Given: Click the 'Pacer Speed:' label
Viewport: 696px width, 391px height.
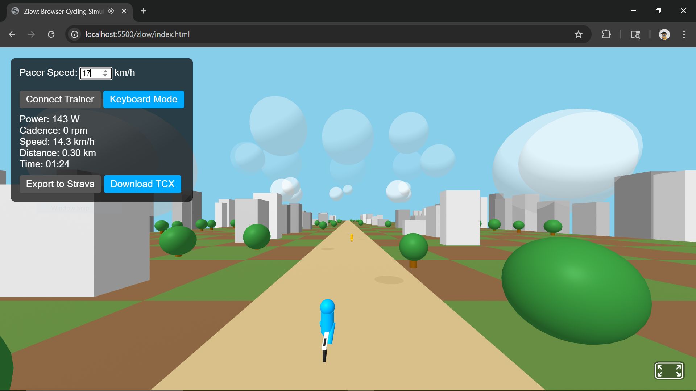Looking at the screenshot, I should click(48, 72).
